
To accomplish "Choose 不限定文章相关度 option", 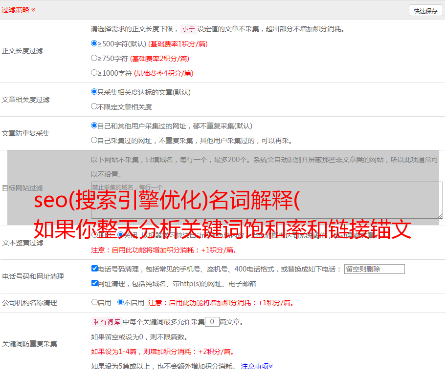I will point(94,106).
